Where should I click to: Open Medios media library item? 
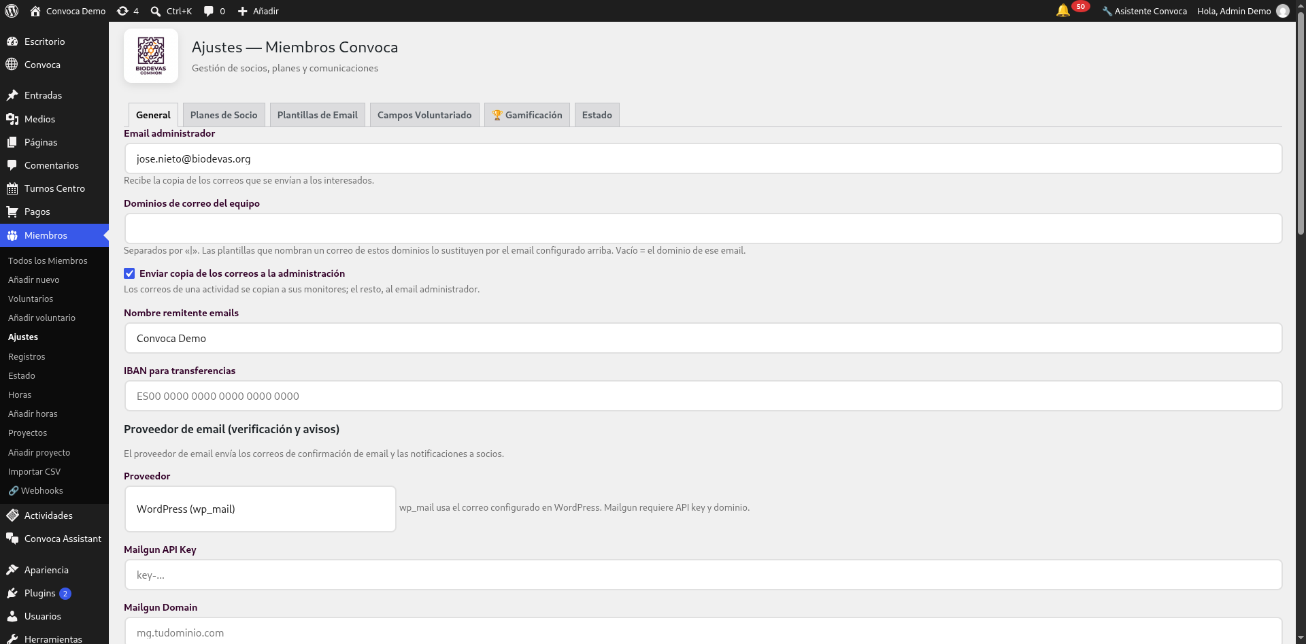(54, 119)
